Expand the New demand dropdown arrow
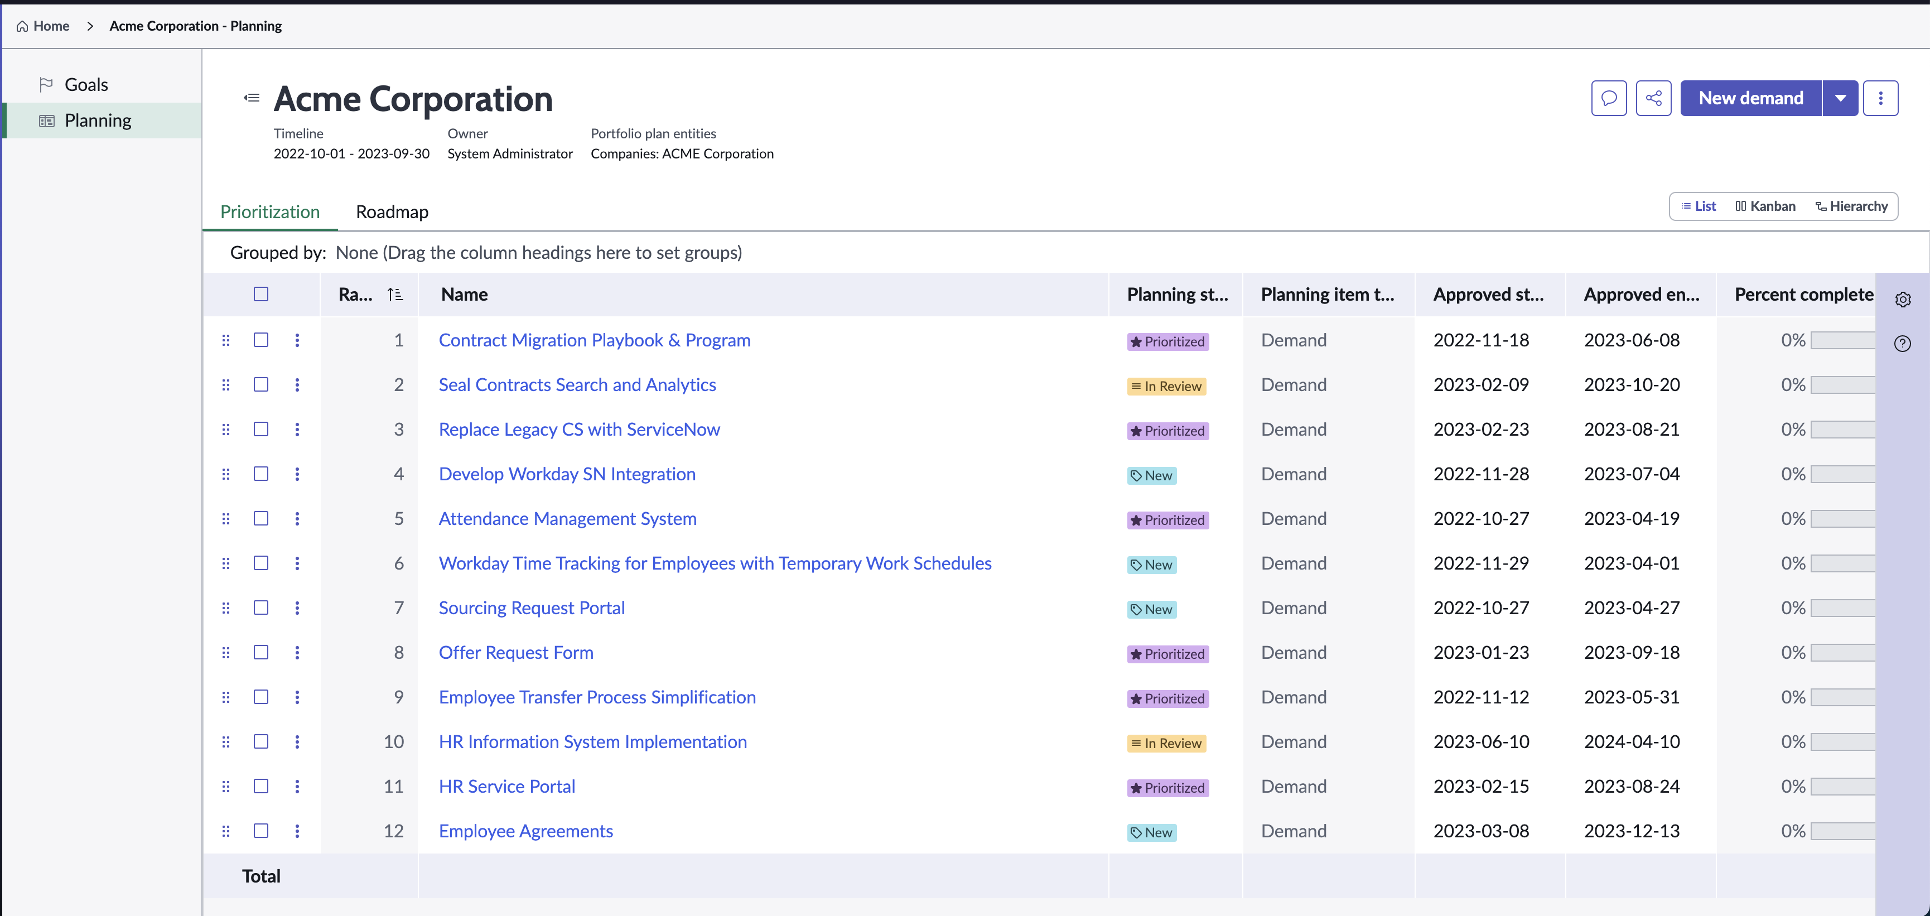Screen dimensions: 1930x916 click(1840, 98)
